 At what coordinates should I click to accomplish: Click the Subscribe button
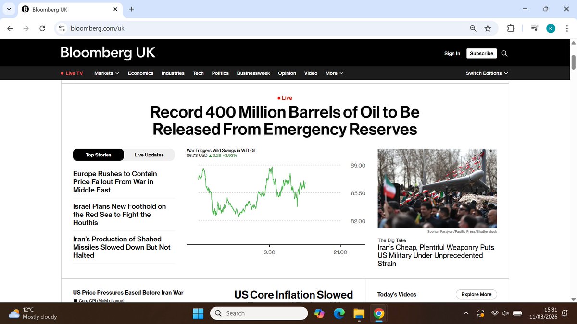[481, 54]
